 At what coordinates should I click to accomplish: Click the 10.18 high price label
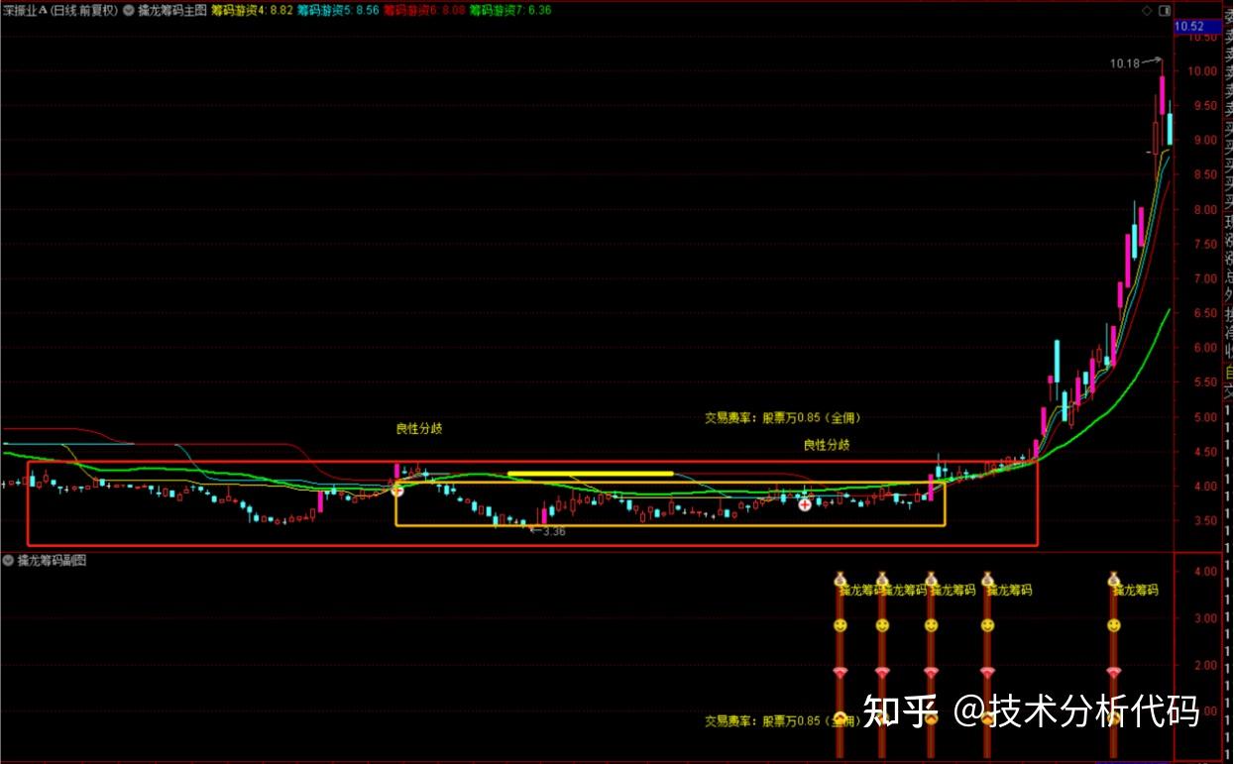point(1125,63)
